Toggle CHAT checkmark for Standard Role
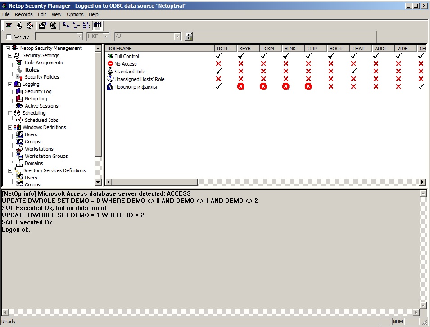Image resolution: width=430 pixels, height=327 pixels. click(354, 71)
